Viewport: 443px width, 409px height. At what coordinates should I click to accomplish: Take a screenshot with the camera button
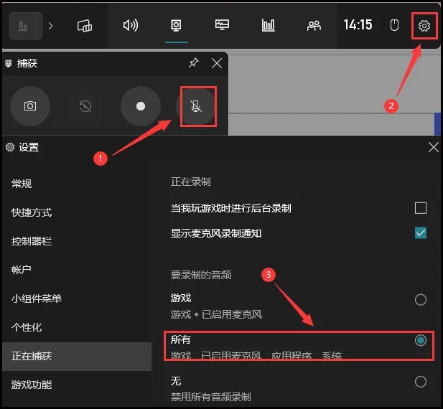pyautogui.click(x=30, y=106)
